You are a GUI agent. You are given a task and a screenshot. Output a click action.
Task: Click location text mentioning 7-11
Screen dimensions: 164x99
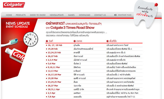[x=121, y=97]
